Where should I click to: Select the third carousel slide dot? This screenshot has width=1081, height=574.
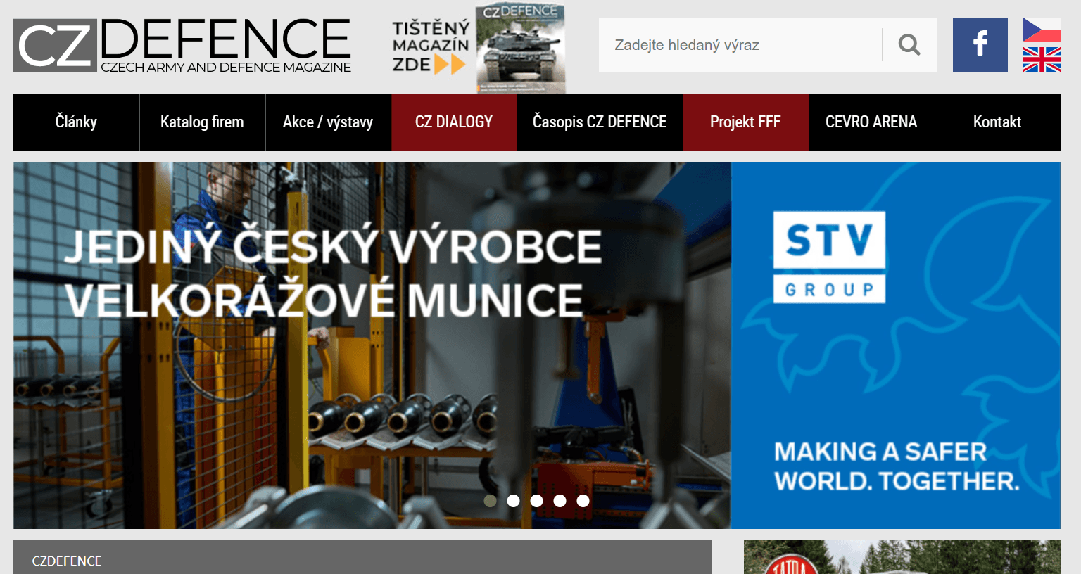pos(537,501)
